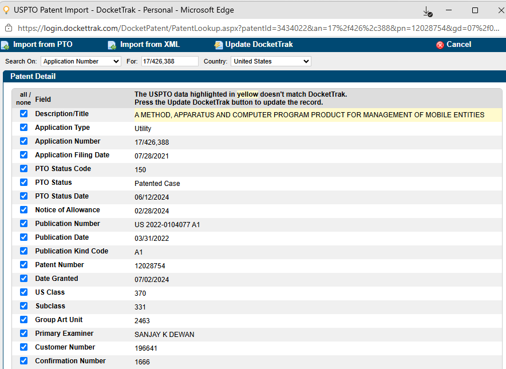The height and width of the screenshot is (369, 506).
Task: Toggle the PTO Status checkbox
Action: [x=23, y=182]
